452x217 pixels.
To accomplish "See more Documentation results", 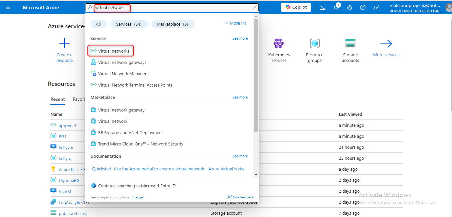I will [x=240, y=156].
